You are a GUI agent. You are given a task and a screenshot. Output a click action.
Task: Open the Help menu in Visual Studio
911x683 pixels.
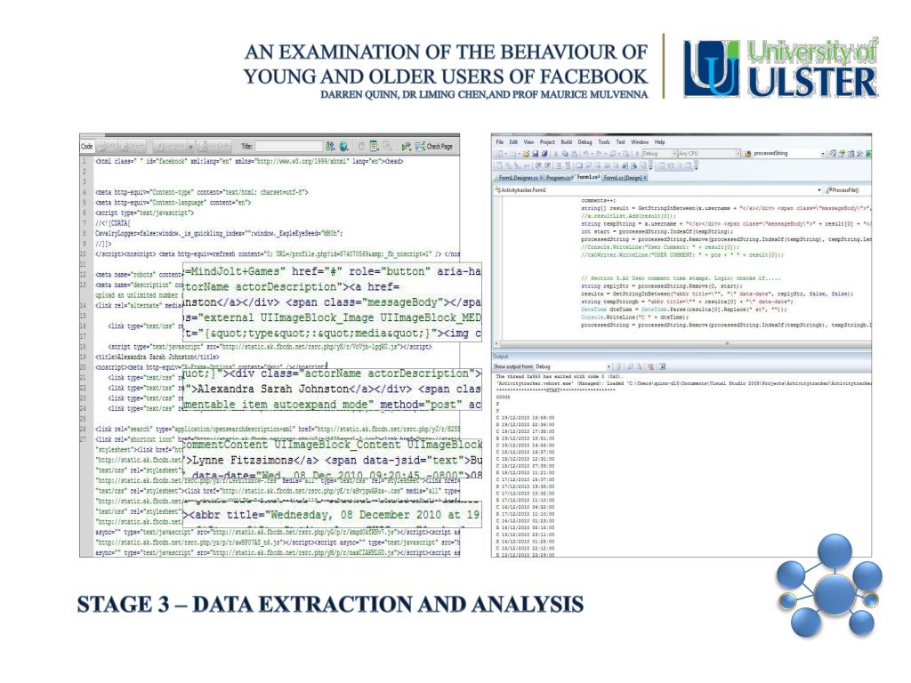[x=660, y=141]
